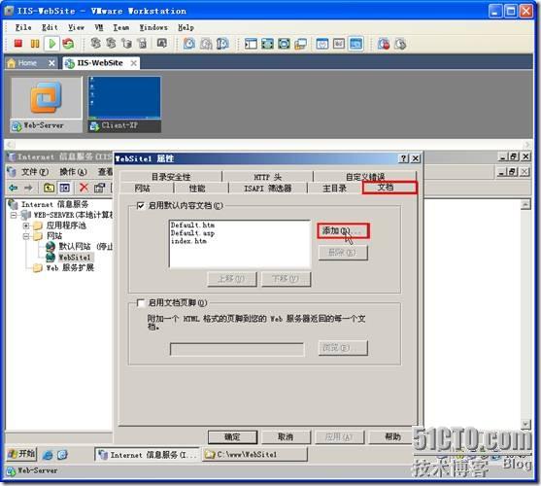The height and width of the screenshot is (486, 541).
Task: Click the Web-Server VM thumbnail
Action: 47,104
